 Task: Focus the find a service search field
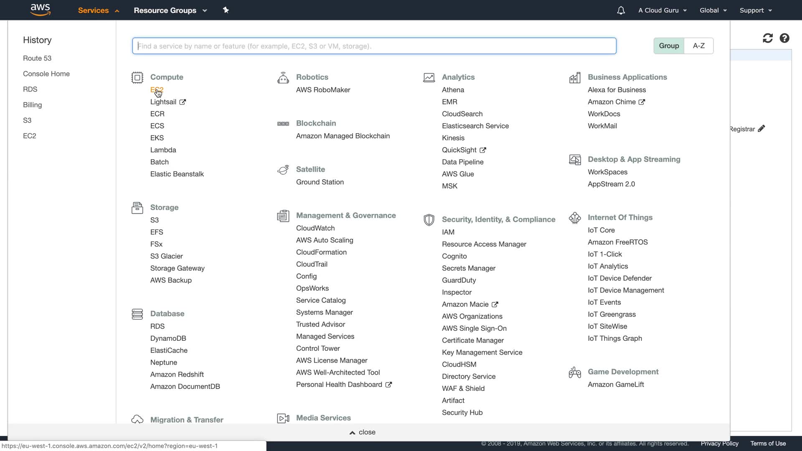click(x=374, y=46)
